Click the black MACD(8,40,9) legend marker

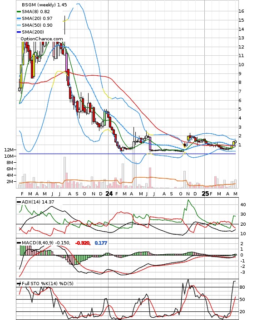(x=19, y=243)
